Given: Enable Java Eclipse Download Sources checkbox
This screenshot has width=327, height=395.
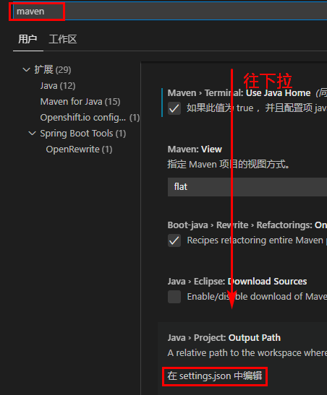Looking at the screenshot, I should [174, 297].
